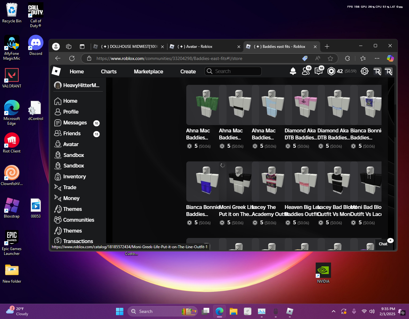The image size is (409, 319).
Task: Favorite this page with star icon
Action: point(330,58)
